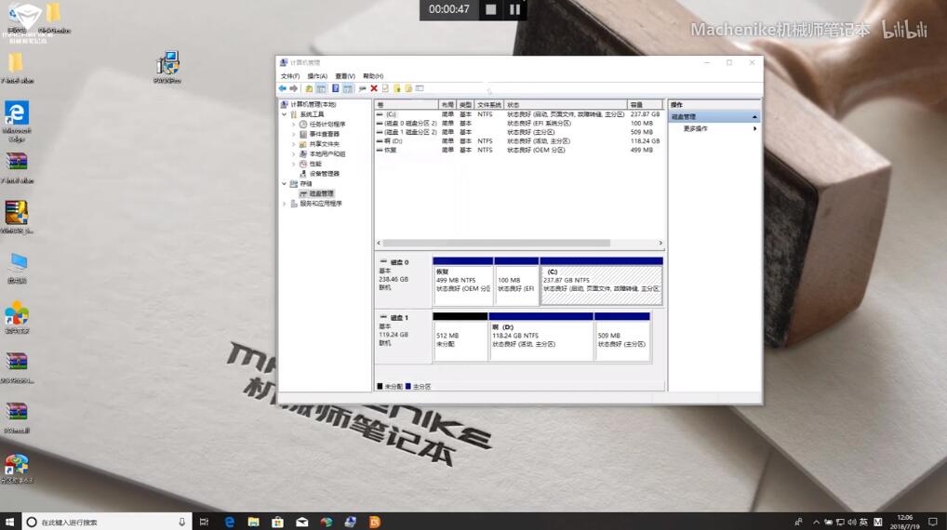Select 系统工具 in the tree
947x530 pixels.
pyautogui.click(x=313, y=114)
